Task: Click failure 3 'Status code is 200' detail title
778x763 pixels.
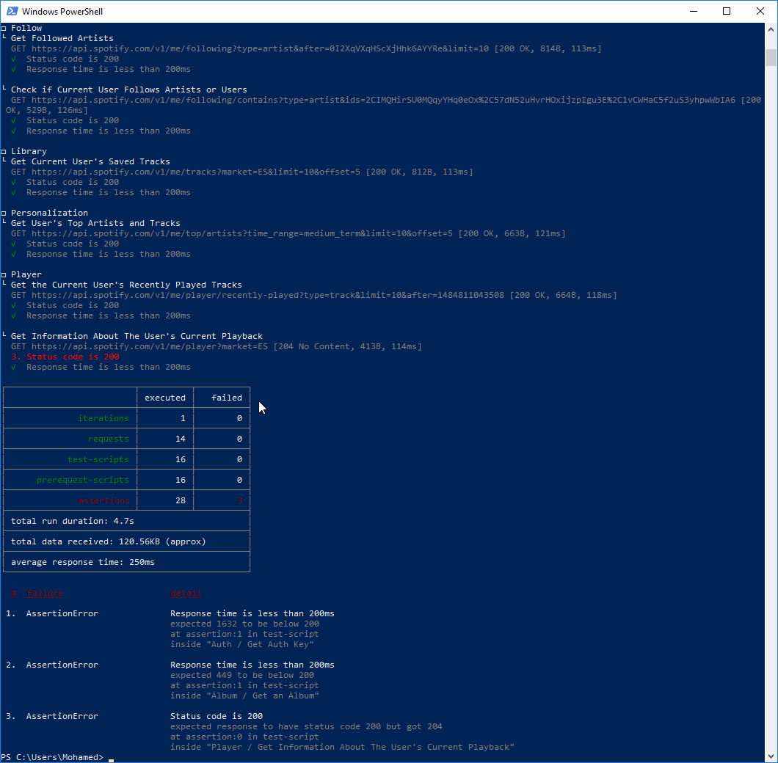Action: pos(217,716)
